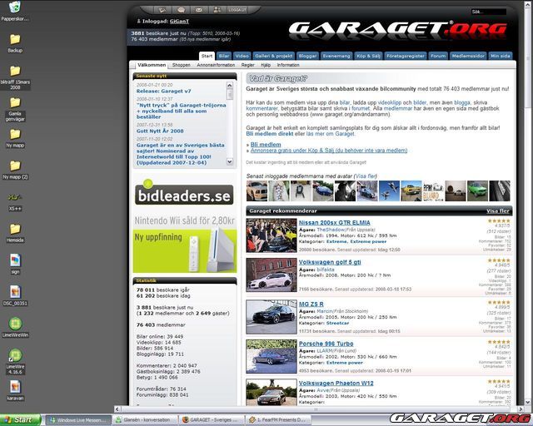
Task: Open the Galleri & projekt tab
Action: (274, 56)
